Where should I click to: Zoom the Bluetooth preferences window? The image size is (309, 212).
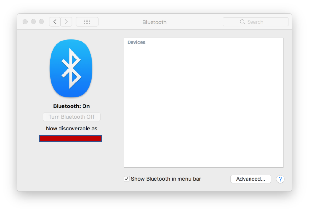coord(41,22)
